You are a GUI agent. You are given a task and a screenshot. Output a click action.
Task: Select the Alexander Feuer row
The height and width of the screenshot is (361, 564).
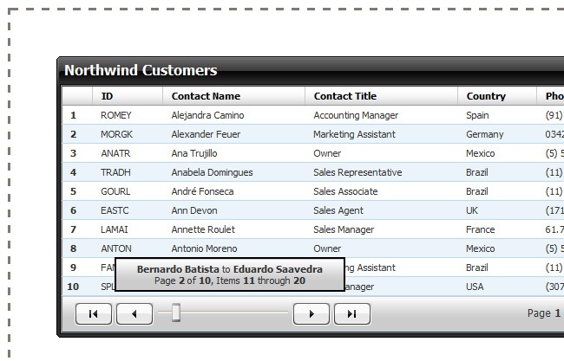(x=210, y=134)
